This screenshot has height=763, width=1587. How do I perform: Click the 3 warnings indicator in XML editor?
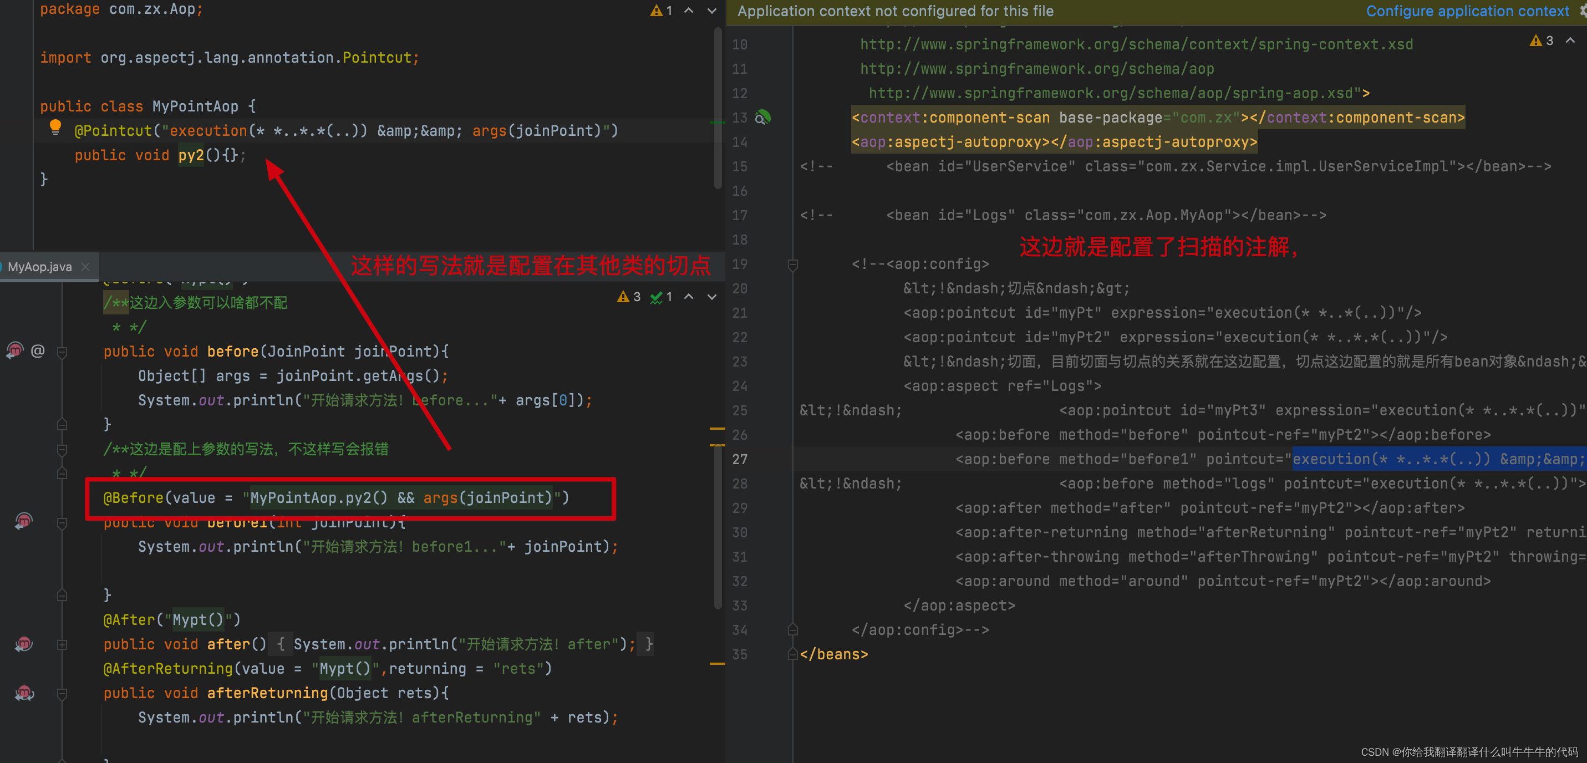coord(1540,40)
